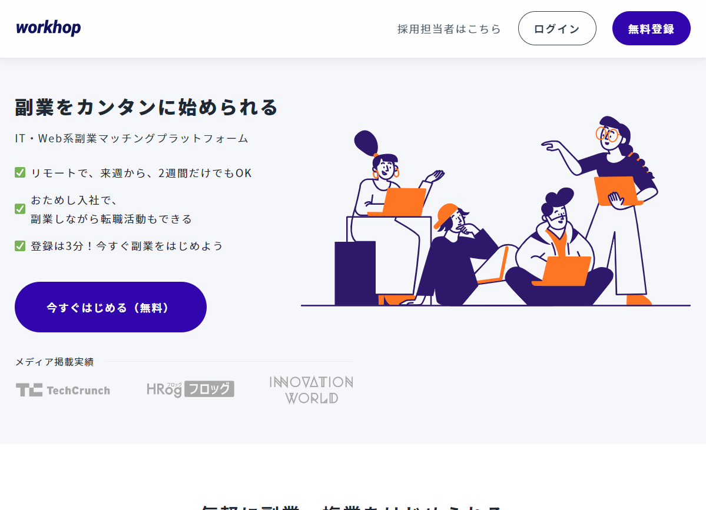The width and height of the screenshot is (706, 510).
Task: Click the workhop logo
Action: click(49, 28)
